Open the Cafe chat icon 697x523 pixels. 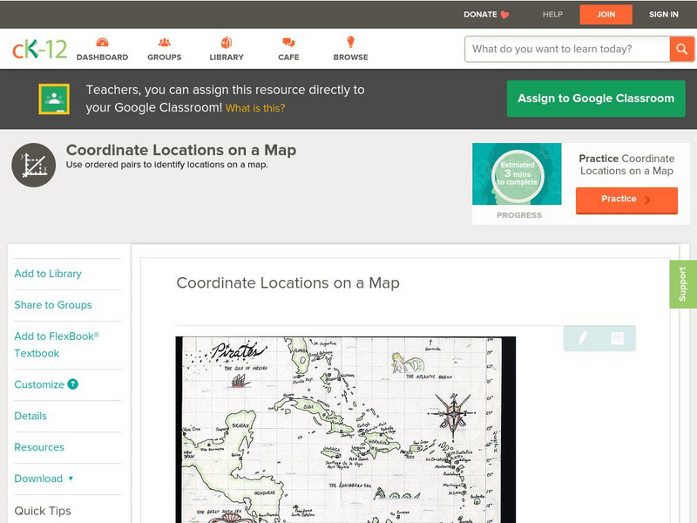click(x=288, y=43)
